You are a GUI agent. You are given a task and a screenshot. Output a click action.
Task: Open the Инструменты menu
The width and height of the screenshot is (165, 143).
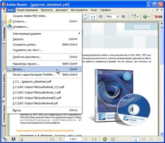[x=79, y=10]
